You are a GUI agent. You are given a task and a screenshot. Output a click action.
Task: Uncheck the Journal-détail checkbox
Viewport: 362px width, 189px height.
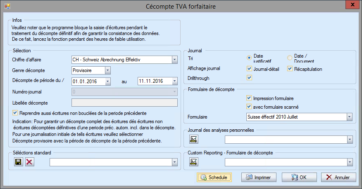coord(249,69)
